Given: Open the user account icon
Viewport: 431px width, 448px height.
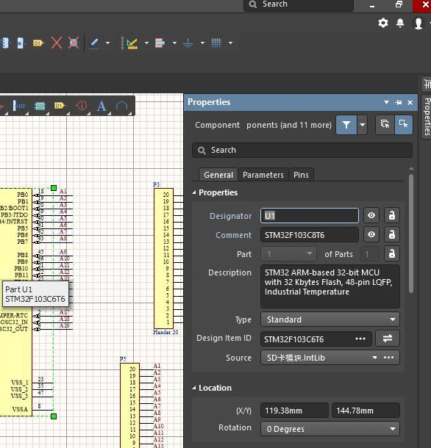Looking at the screenshot, I should point(418,24).
